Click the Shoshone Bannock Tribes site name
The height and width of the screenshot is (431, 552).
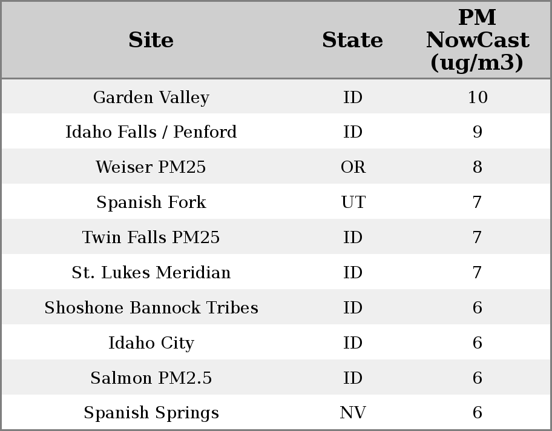point(151,308)
